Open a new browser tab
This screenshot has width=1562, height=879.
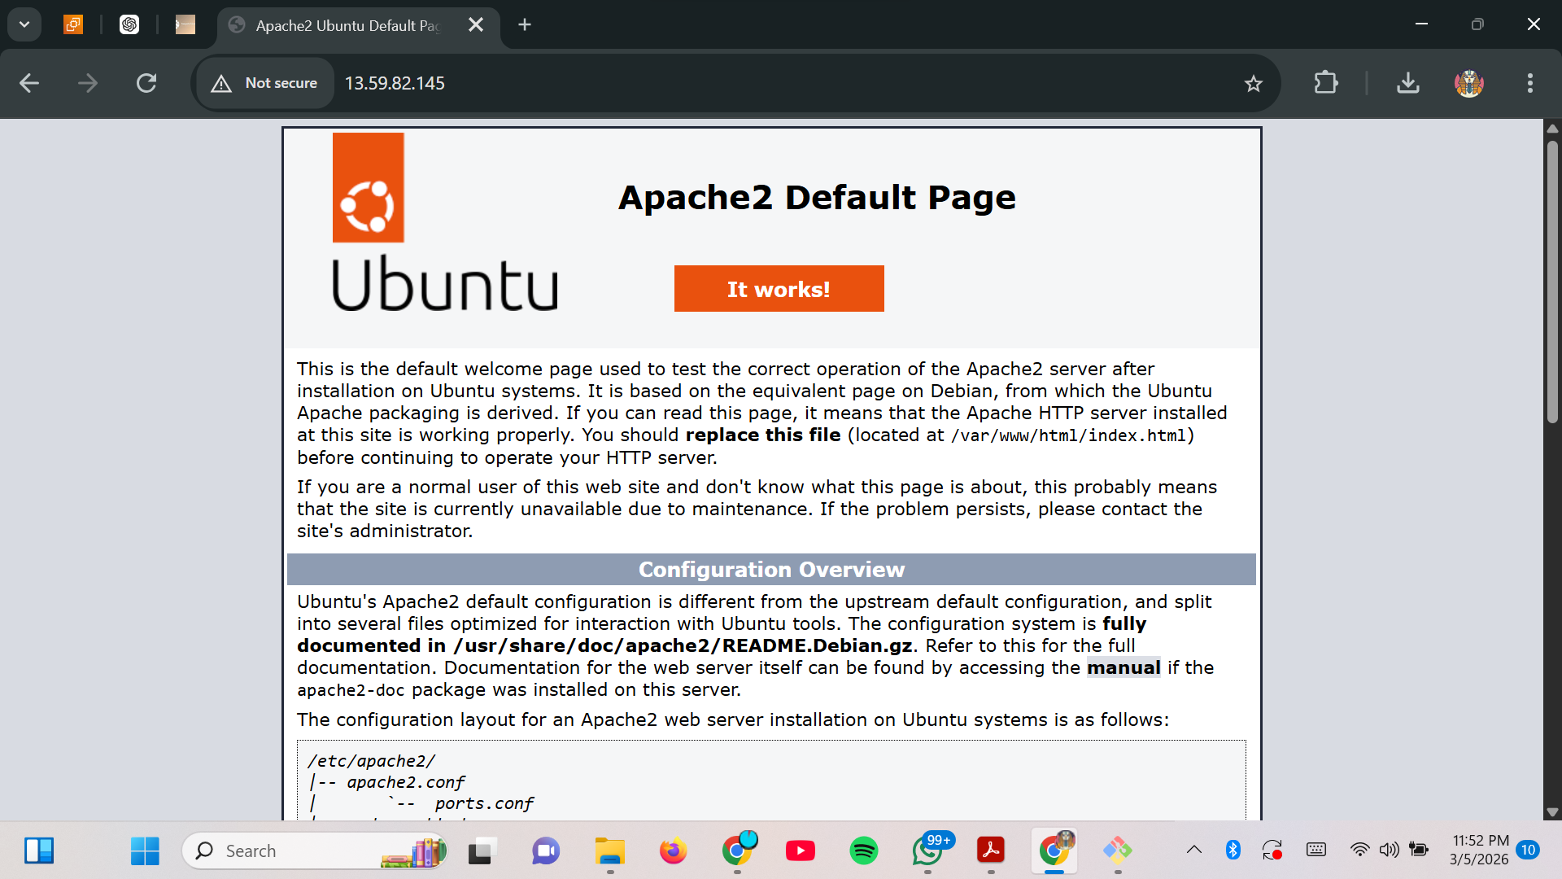[x=525, y=25]
